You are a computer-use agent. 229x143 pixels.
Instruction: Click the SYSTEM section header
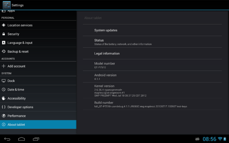[6, 73]
